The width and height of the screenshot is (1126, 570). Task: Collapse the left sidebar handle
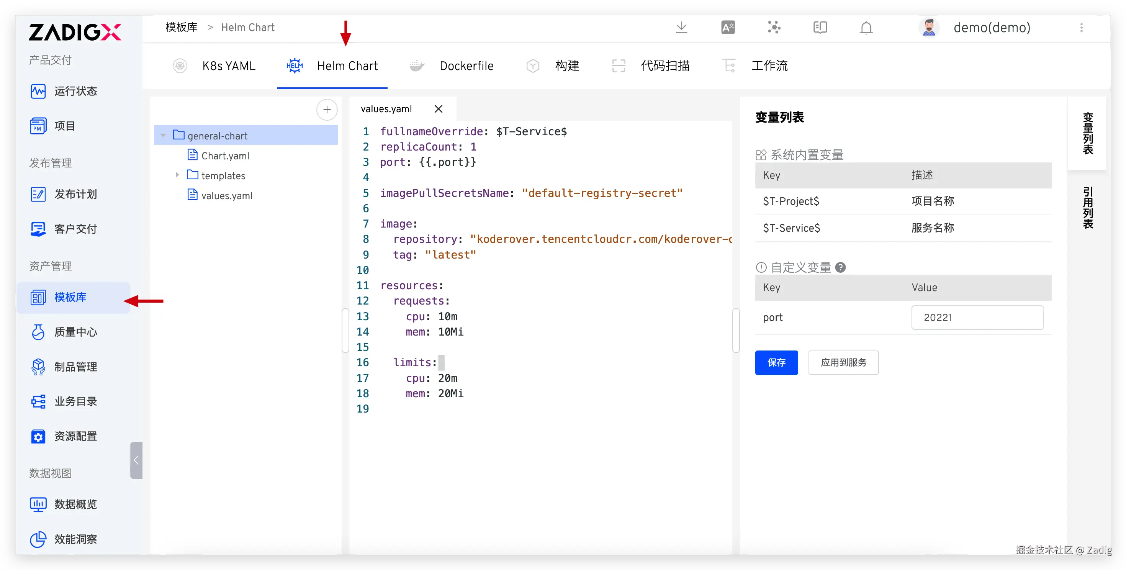[x=136, y=460]
